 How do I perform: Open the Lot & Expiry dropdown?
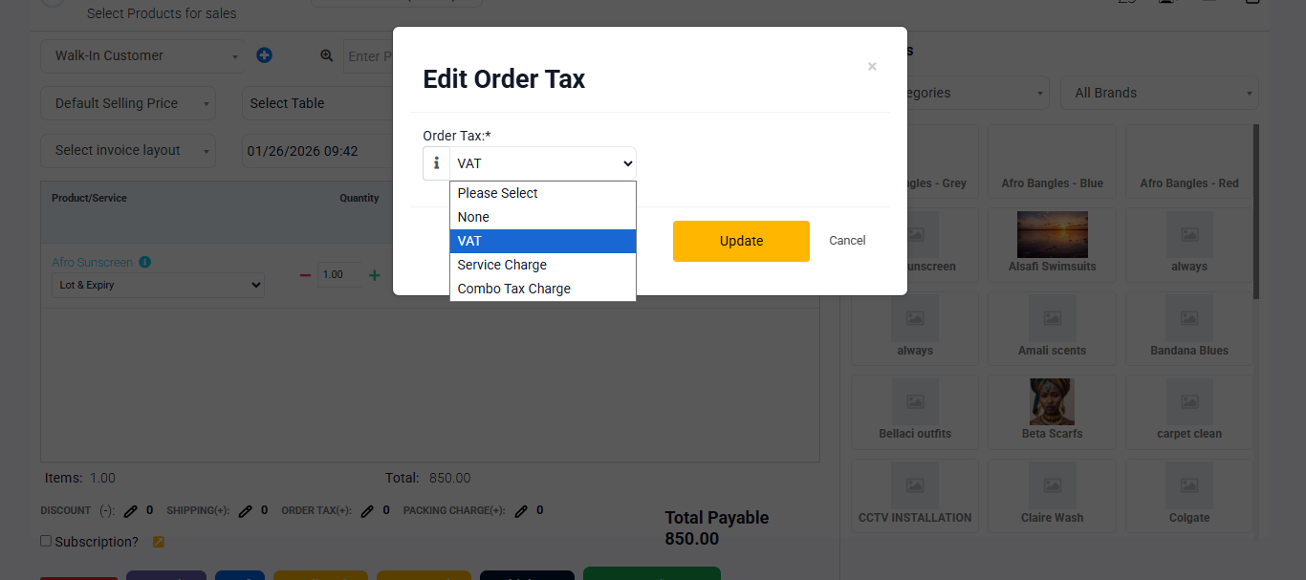158,285
